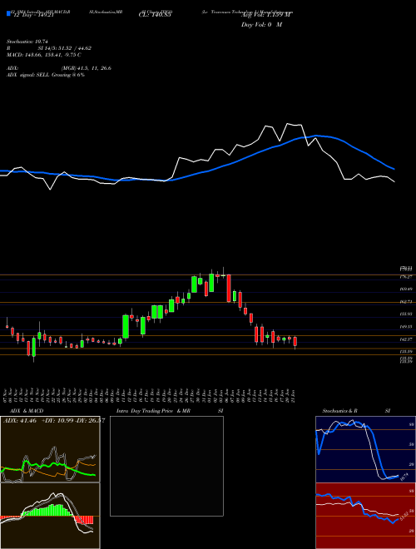Click the 'MACD: 148.66, 158.41, -9.75 C' readout
416x549 pixels.
(44, 55)
